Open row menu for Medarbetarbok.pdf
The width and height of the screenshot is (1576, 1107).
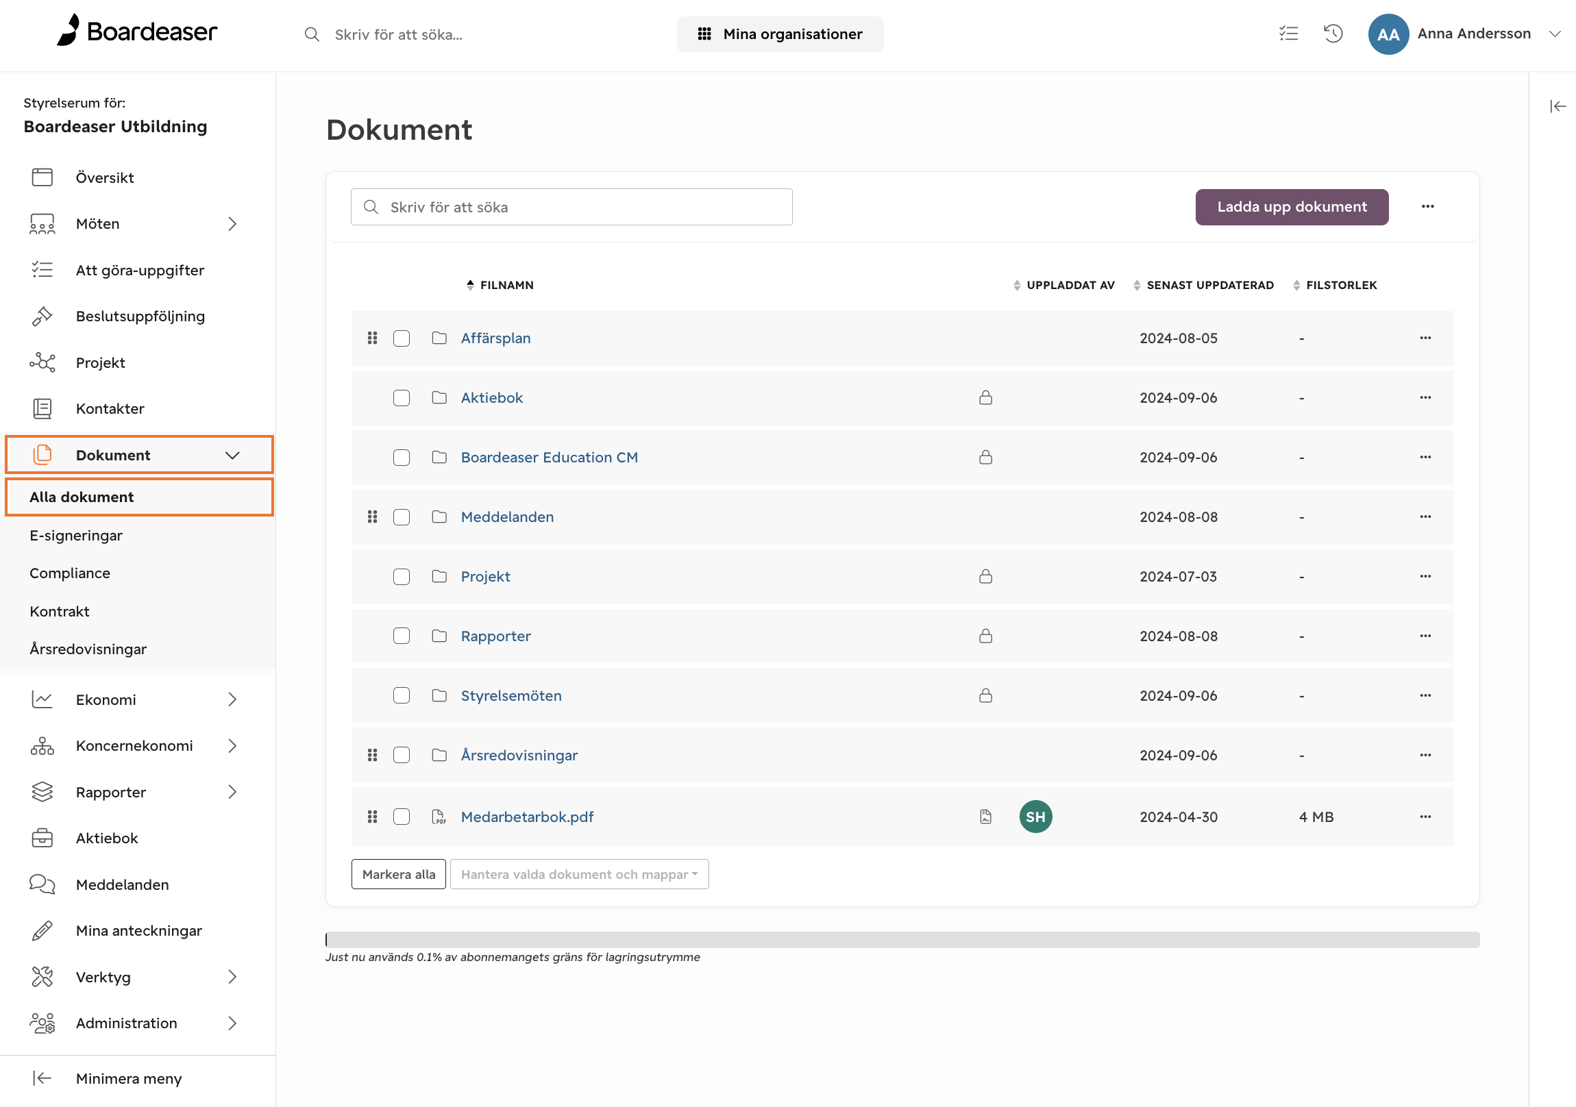coord(1425,817)
